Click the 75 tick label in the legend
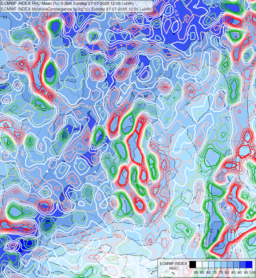 [x=221, y=273]
